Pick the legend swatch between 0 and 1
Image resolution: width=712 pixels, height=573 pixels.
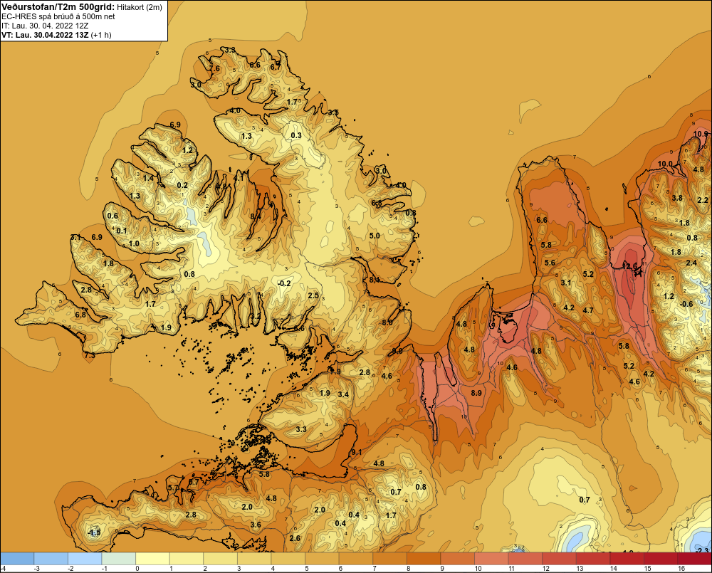(x=153, y=558)
